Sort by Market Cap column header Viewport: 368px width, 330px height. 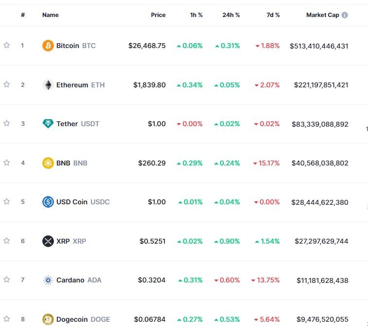coord(322,15)
